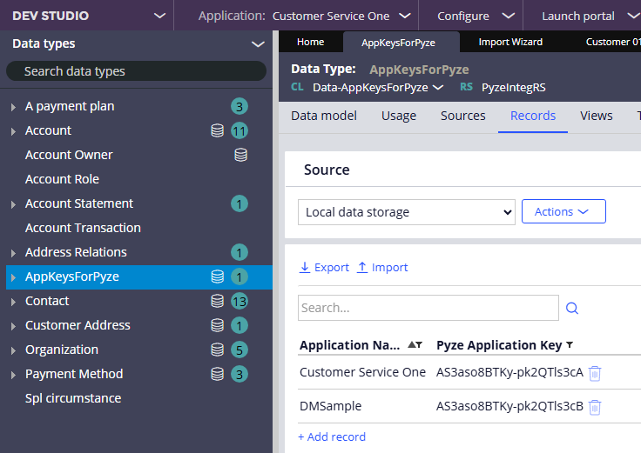
Task: Click the Export link
Action: click(324, 267)
